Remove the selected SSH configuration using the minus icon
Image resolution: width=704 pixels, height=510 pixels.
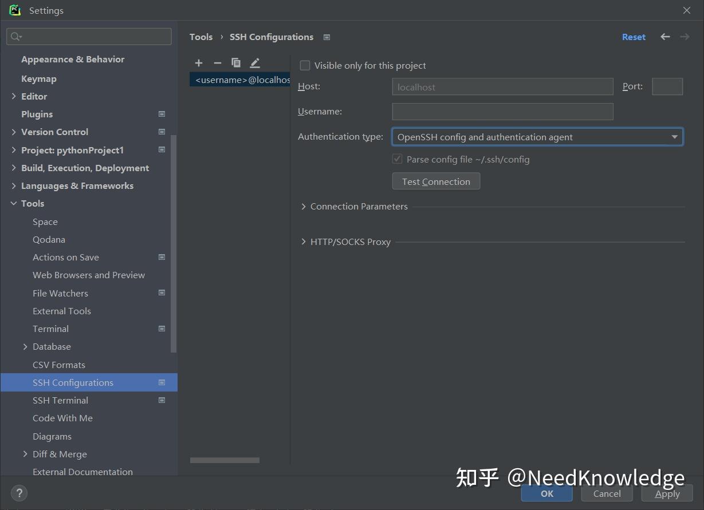217,63
